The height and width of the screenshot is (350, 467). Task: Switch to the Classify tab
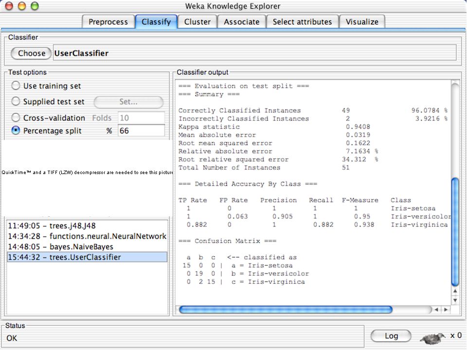[156, 22]
